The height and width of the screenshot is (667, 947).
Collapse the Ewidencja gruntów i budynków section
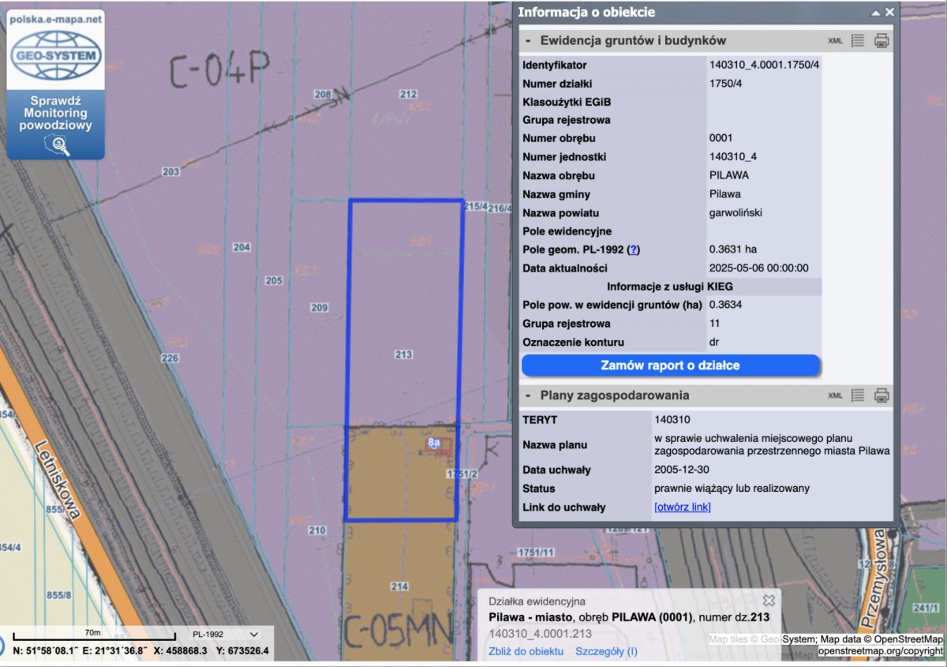pos(528,40)
